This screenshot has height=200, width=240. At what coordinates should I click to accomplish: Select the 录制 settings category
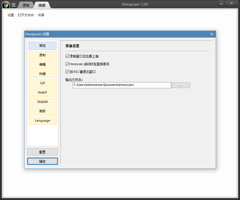[43, 55]
